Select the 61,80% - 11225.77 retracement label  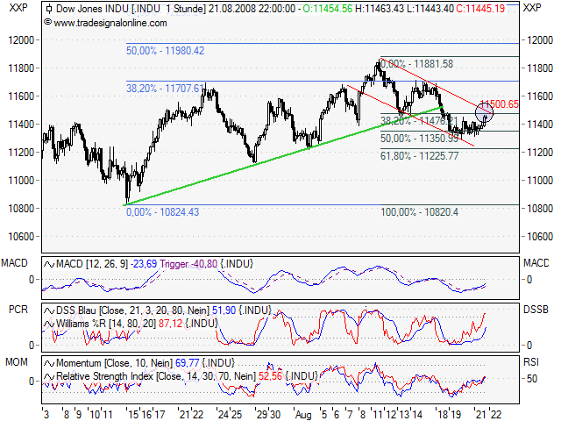pos(419,156)
